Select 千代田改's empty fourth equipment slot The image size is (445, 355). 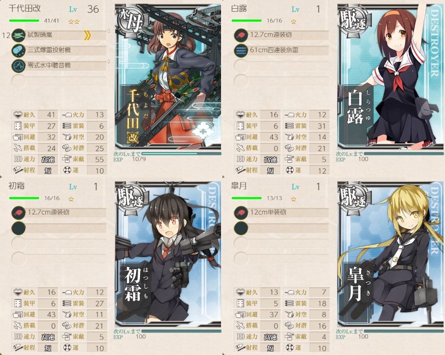pos(59,81)
